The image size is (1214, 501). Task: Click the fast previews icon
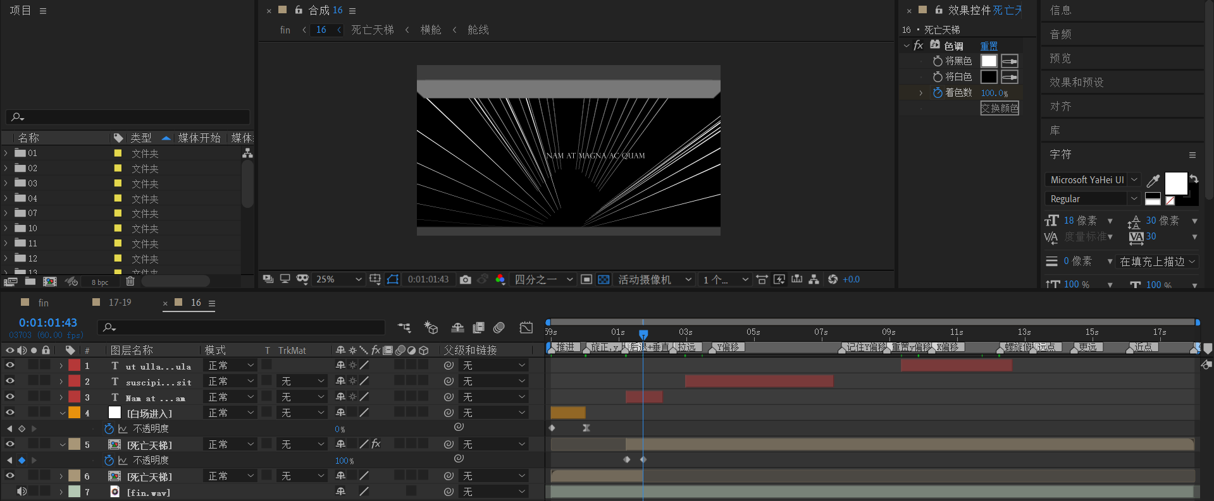point(779,279)
